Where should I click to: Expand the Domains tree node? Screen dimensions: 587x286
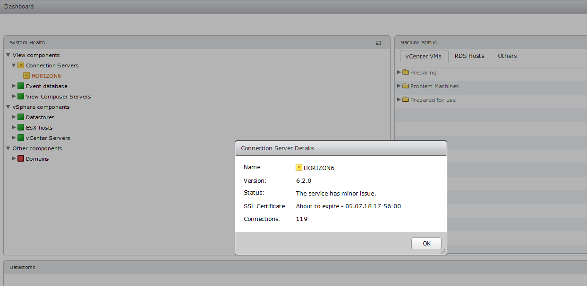[x=14, y=159]
